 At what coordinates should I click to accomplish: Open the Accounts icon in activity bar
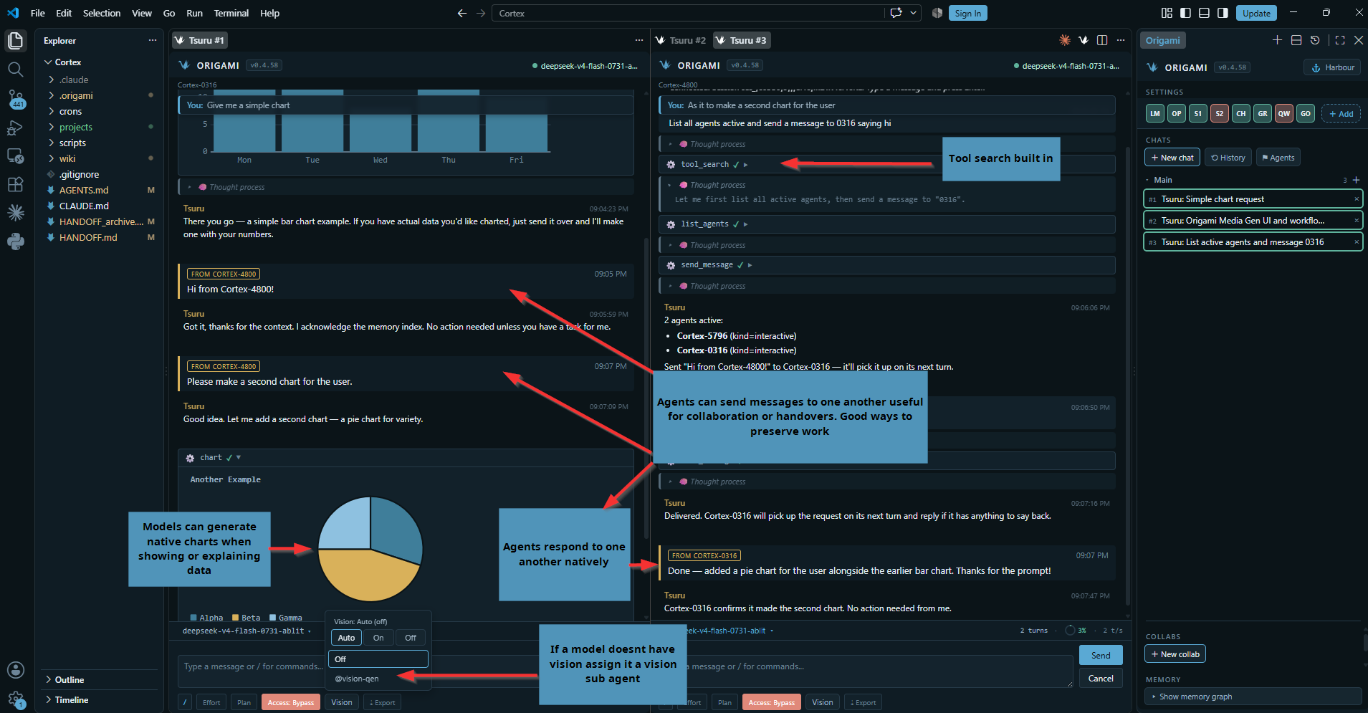[x=15, y=669]
